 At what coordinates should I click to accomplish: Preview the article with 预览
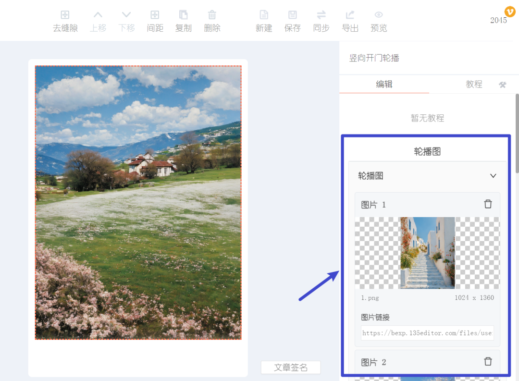pos(379,22)
